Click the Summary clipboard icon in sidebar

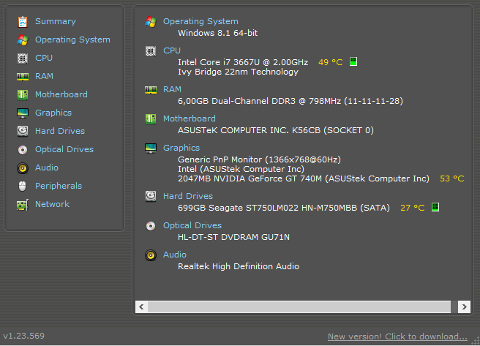point(23,22)
